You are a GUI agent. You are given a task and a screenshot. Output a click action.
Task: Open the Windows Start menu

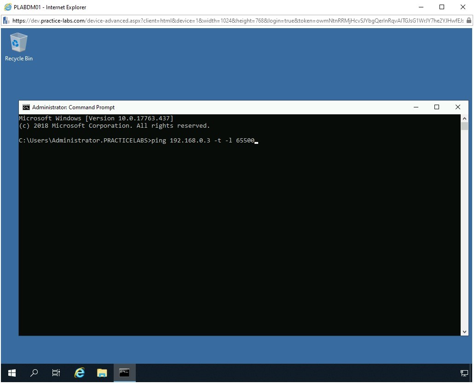point(12,373)
